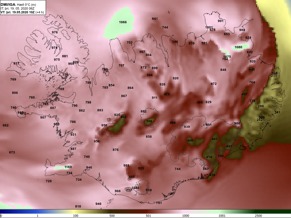Viewport: 291px width, 218px height.
Task: Click the 288 value
Action: pyautogui.click(x=261, y=106)
